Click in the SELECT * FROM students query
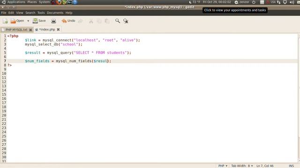Image resolution: width=300 pixels, height=168 pixels. [x=100, y=53]
